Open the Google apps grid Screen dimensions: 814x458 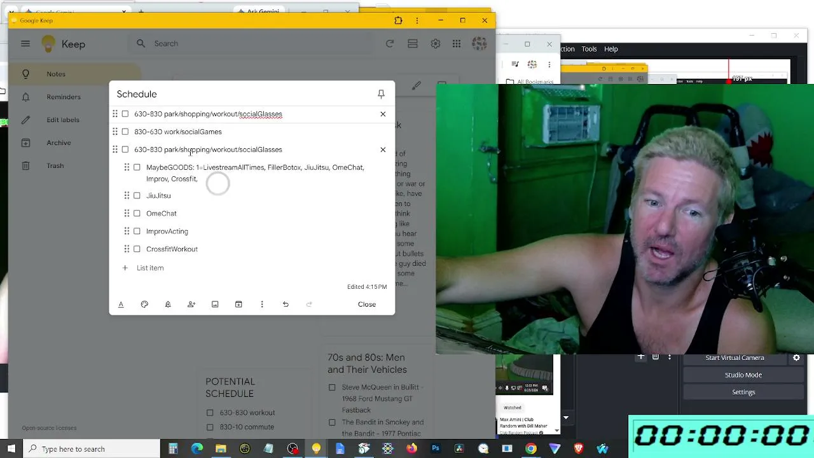[457, 43]
